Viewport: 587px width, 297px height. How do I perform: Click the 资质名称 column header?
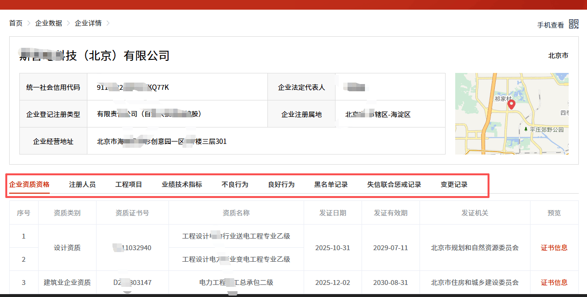(x=236, y=213)
